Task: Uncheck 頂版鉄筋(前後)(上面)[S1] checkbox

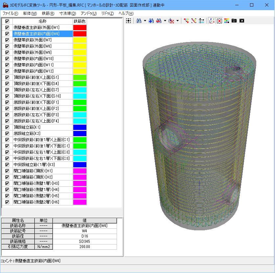Action: pos(7,77)
